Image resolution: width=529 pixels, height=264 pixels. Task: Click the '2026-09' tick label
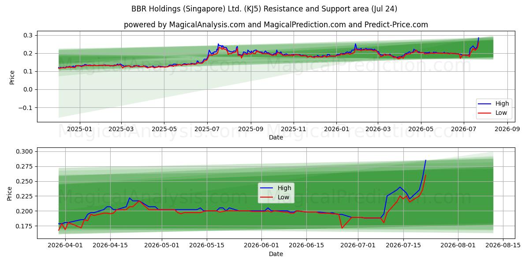(x=507, y=129)
